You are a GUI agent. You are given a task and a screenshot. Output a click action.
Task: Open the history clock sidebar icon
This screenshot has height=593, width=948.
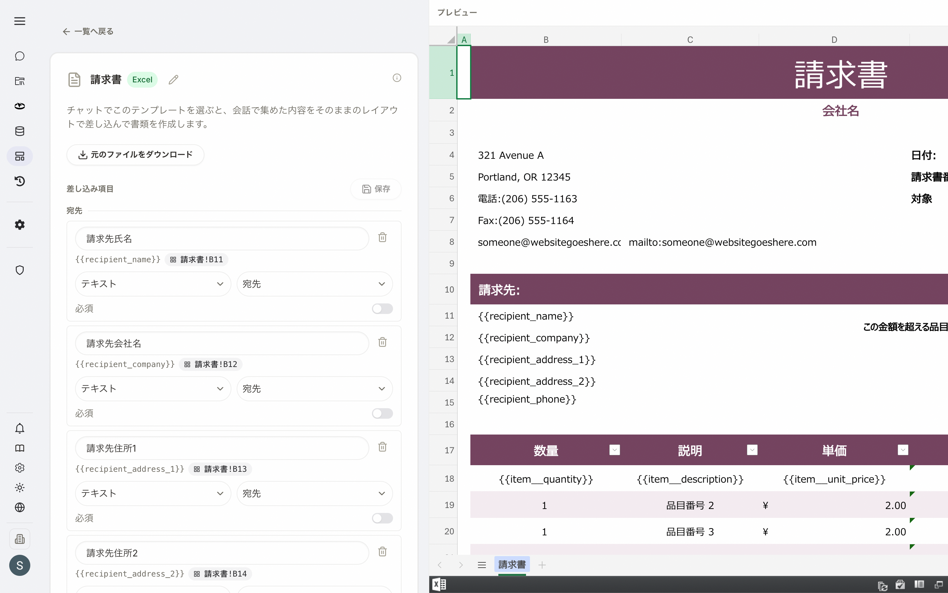[20, 181]
